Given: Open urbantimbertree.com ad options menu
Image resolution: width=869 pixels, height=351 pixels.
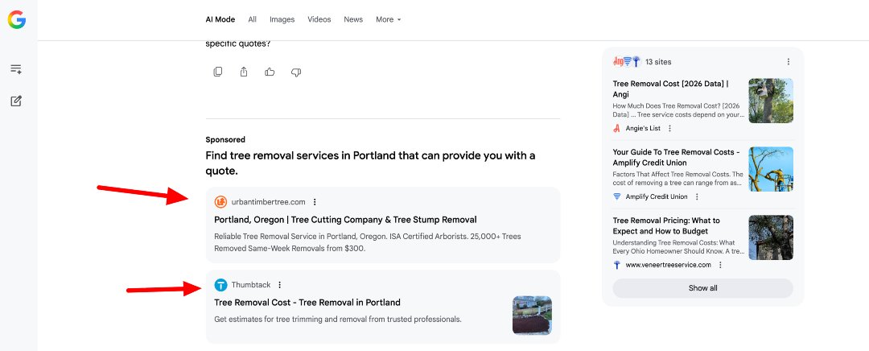Looking at the screenshot, I should (315, 202).
